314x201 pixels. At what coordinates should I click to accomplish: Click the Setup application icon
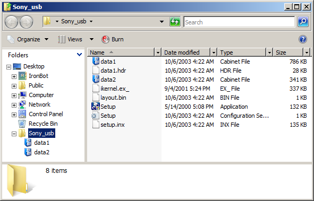point(96,106)
